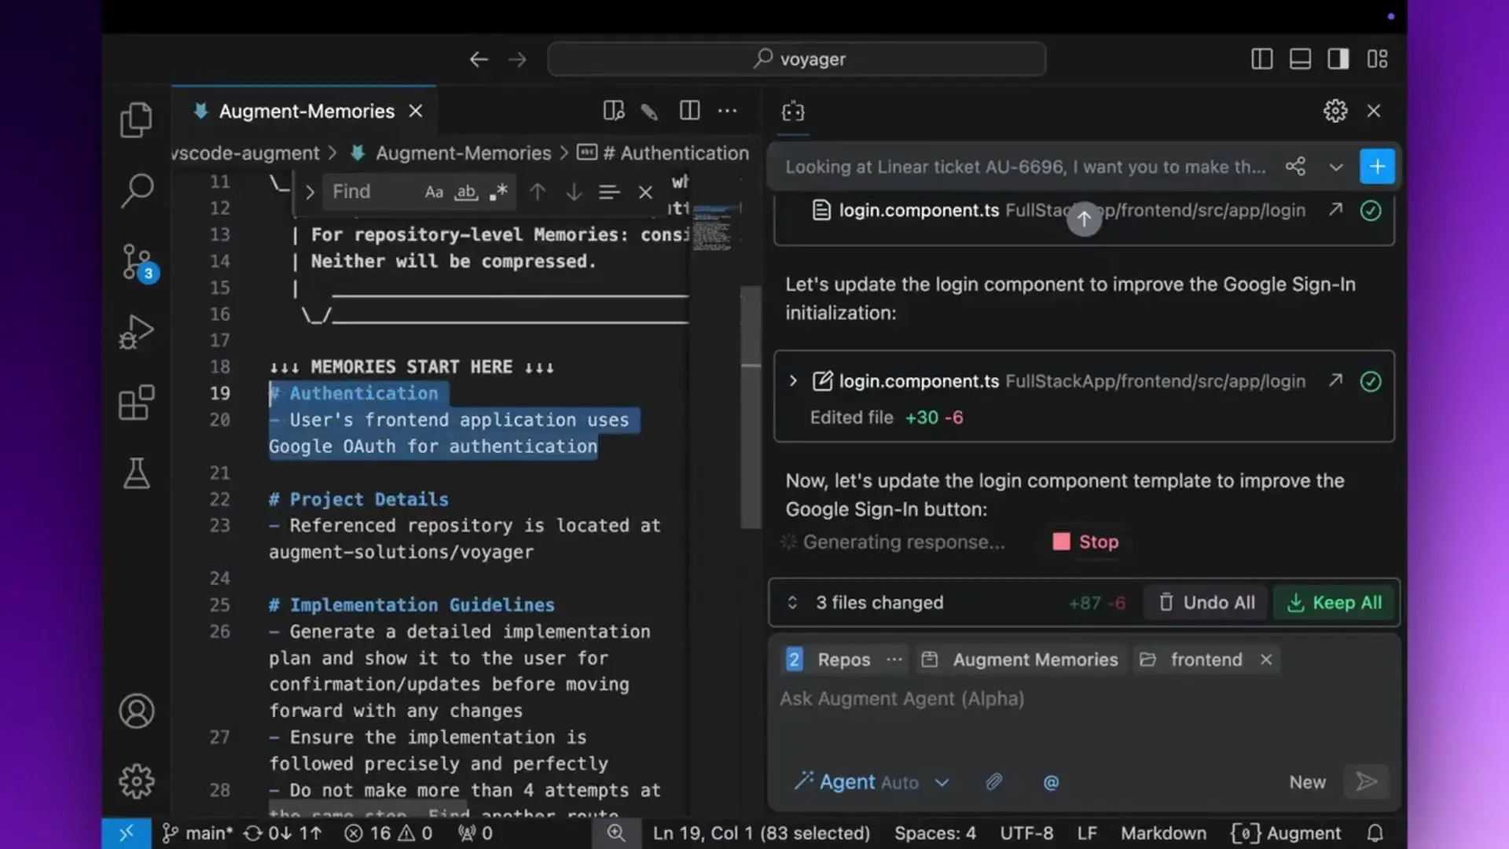This screenshot has width=1509, height=849.
Task: Open the Testing flask view
Action: 136,473
